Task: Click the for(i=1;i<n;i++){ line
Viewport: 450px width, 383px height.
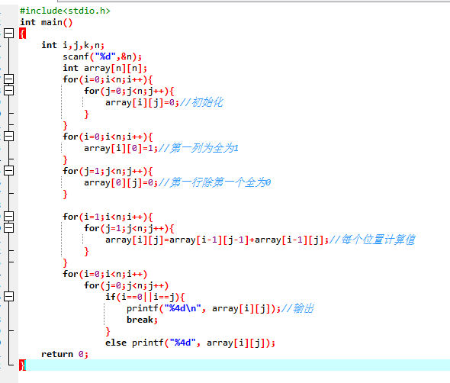Action: point(108,217)
